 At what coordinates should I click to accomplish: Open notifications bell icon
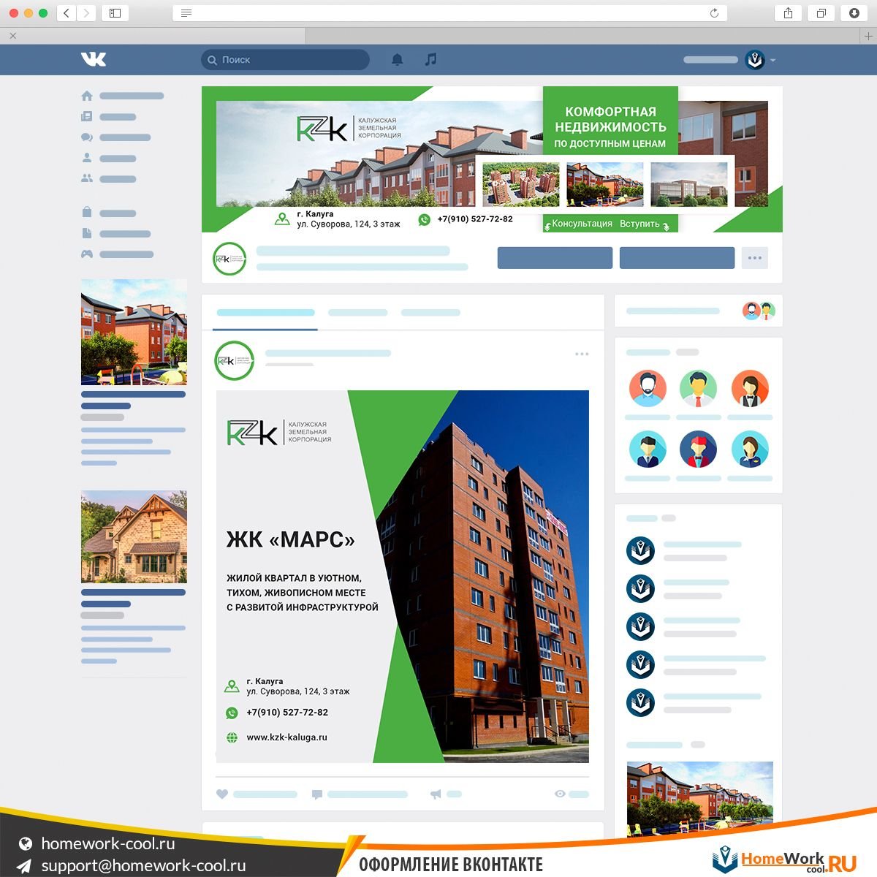(397, 60)
